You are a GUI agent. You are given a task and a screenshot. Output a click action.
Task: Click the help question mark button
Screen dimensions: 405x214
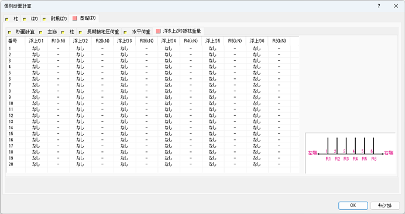(x=379, y=6)
